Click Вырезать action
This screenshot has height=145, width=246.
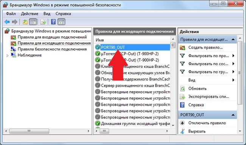click(x=197, y=131)
